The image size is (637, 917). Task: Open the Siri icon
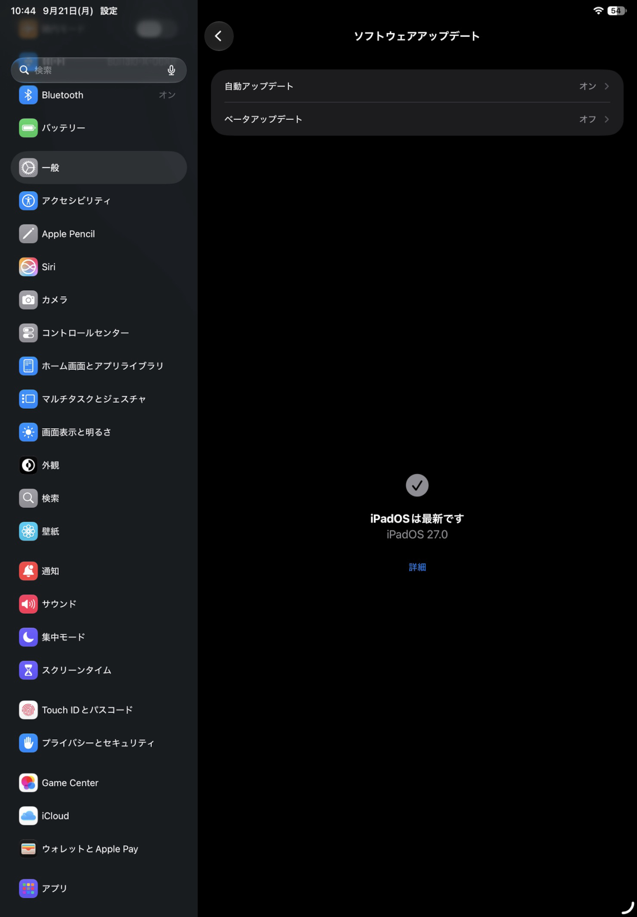tap(28, 267)
